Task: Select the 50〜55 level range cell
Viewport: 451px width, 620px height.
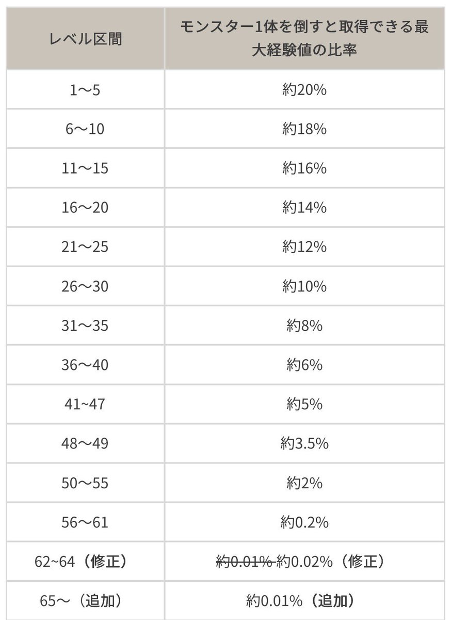Action: click(86, 483)
